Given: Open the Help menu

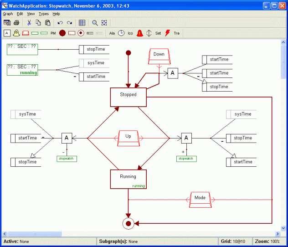Looking at the screenshot, I should [56, 14].
